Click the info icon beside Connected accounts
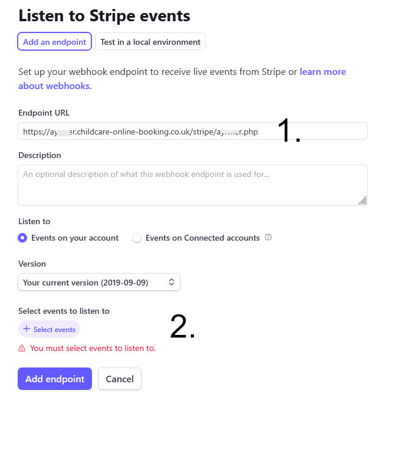Screen dimensions: 398x453 pos(268,238)
